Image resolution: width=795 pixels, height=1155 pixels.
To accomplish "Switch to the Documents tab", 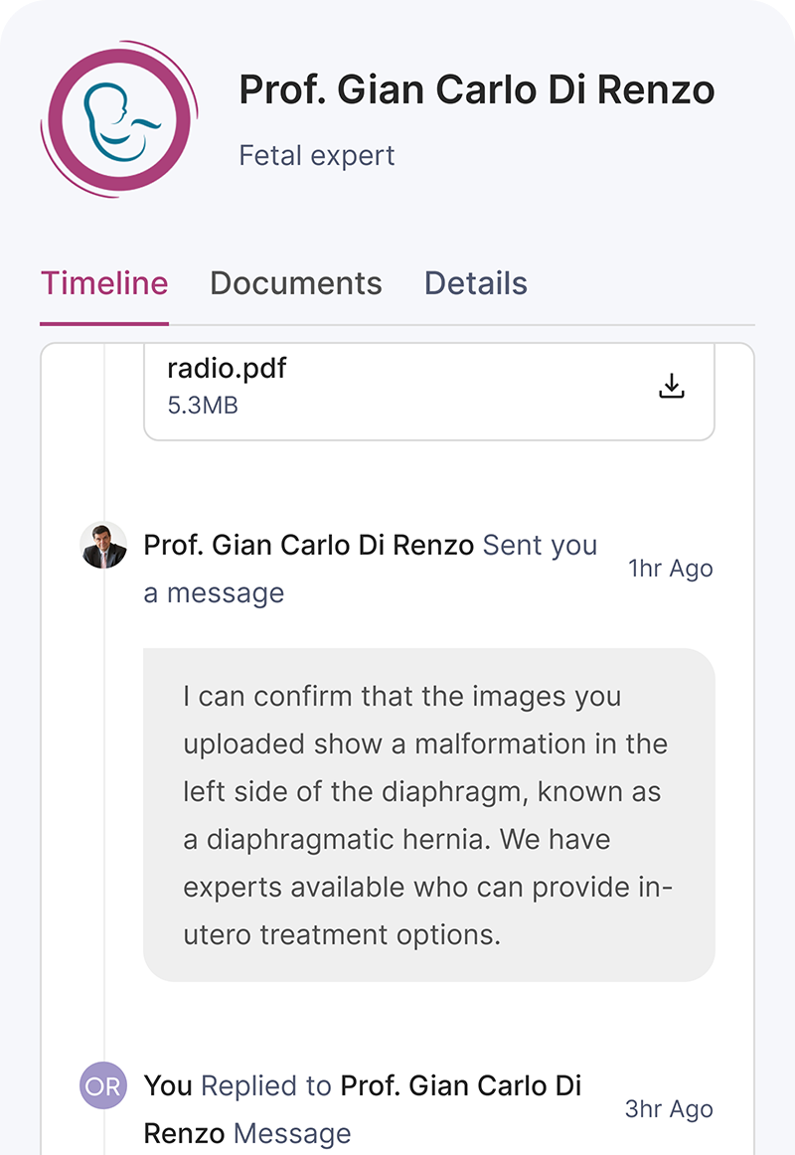I will (x=295, y=283).
